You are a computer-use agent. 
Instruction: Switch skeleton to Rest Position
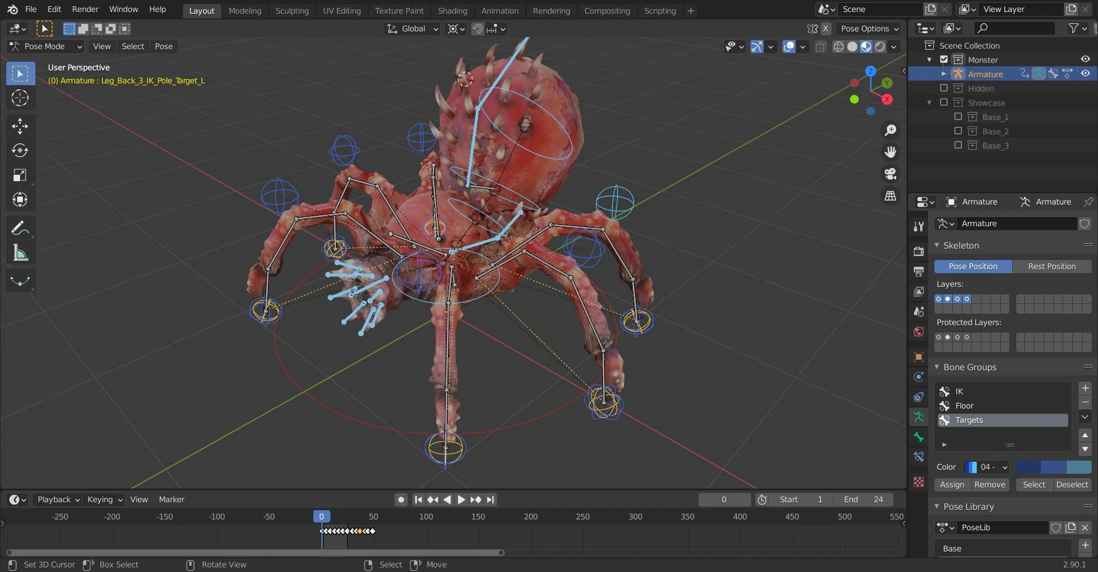[x=1052, y=266]
